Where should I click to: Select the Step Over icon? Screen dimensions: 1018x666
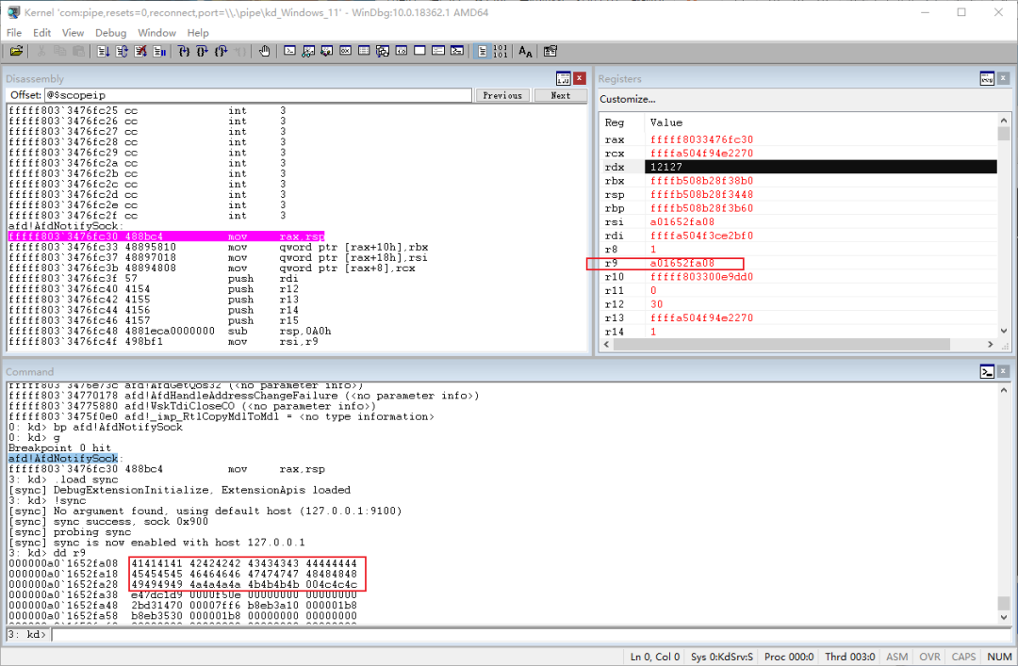(x=201, y=51)
